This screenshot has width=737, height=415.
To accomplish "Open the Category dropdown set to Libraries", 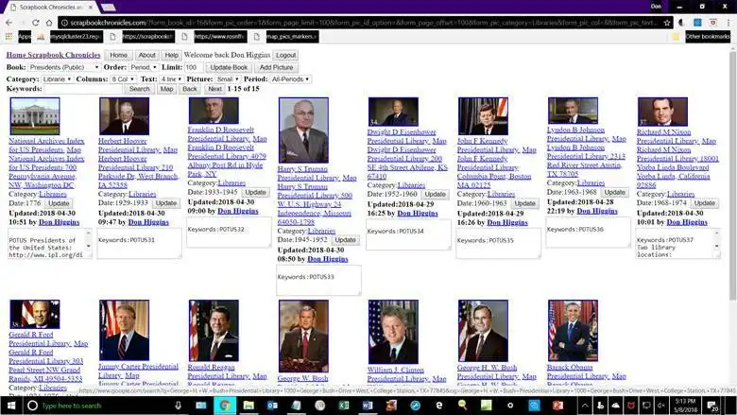I will [57, 79].
